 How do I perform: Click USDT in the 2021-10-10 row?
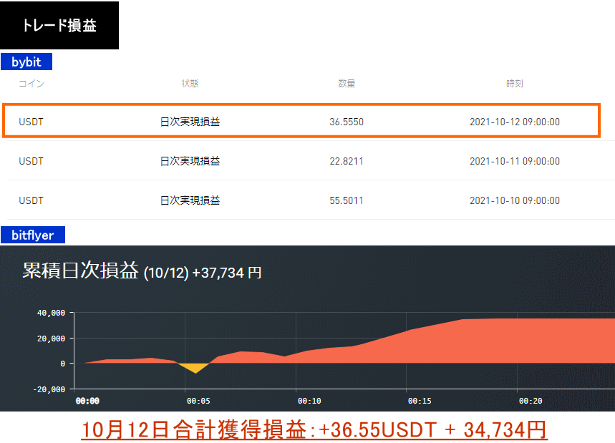[x=32, y=200]
